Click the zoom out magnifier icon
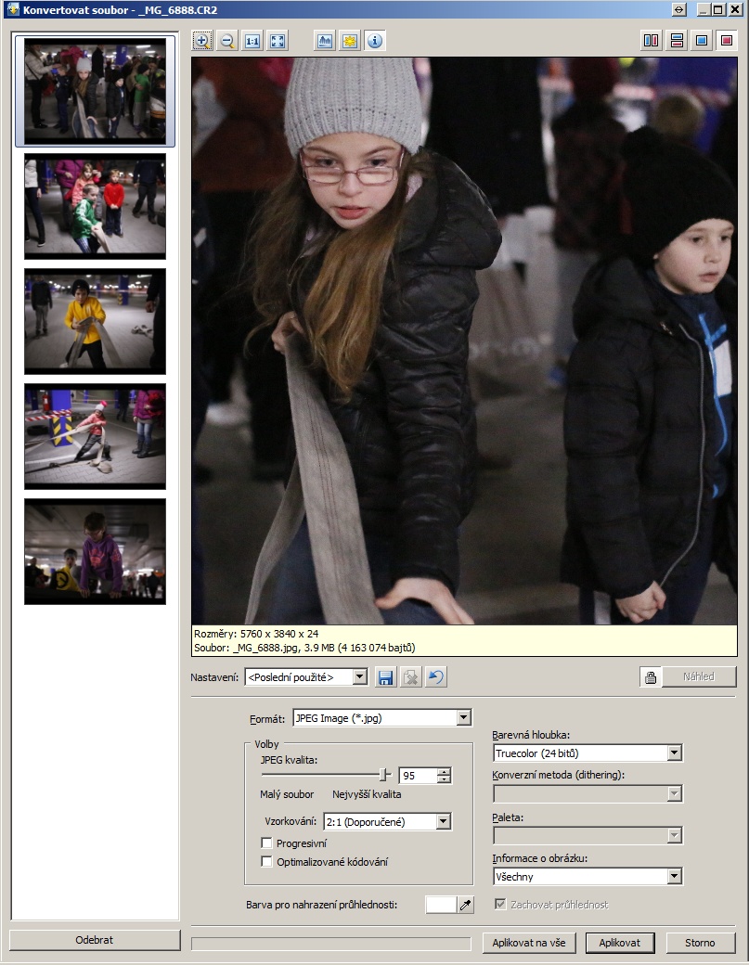The height and width of the screenshot is (965, 749). click(227, 41)
